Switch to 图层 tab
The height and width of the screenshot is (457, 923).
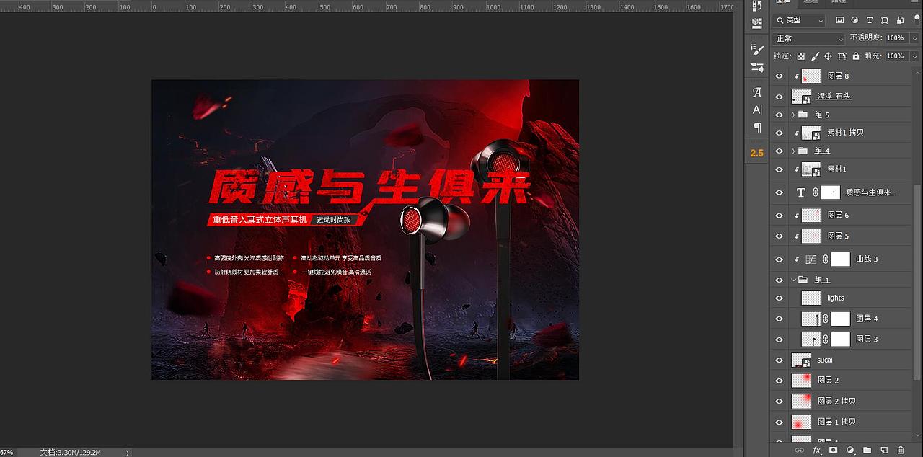coord(783,2)
